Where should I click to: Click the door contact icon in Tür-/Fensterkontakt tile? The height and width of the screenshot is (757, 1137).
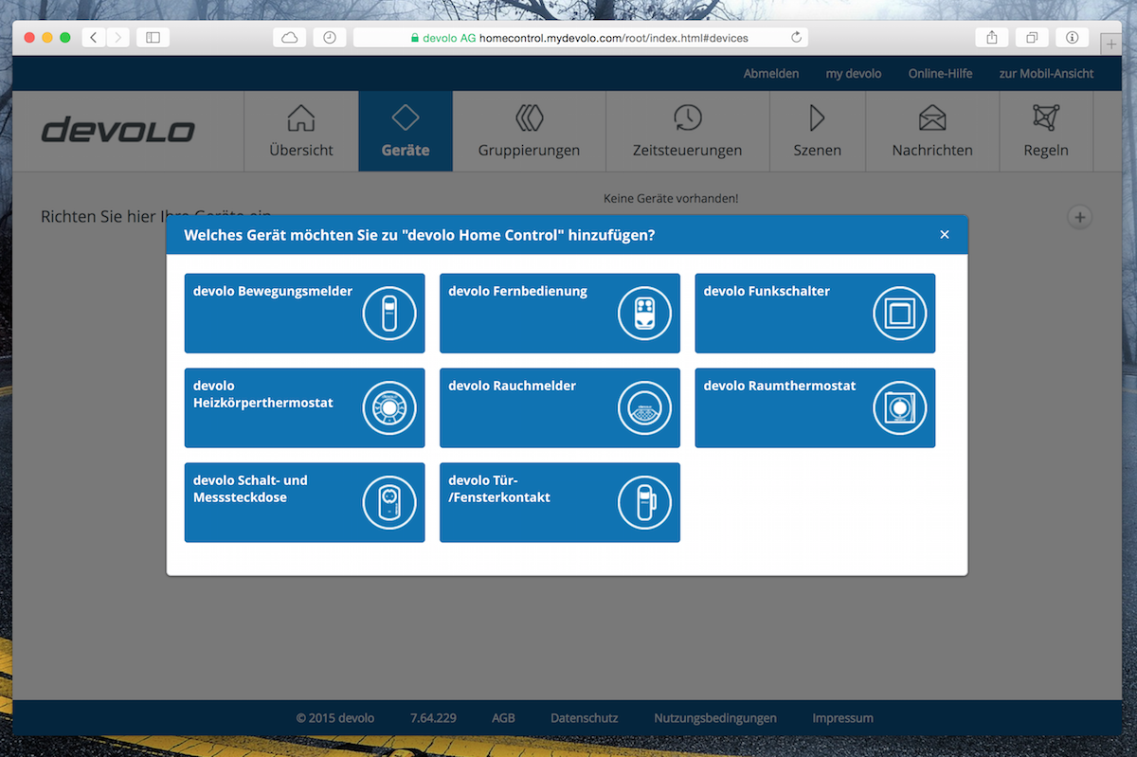645,503
